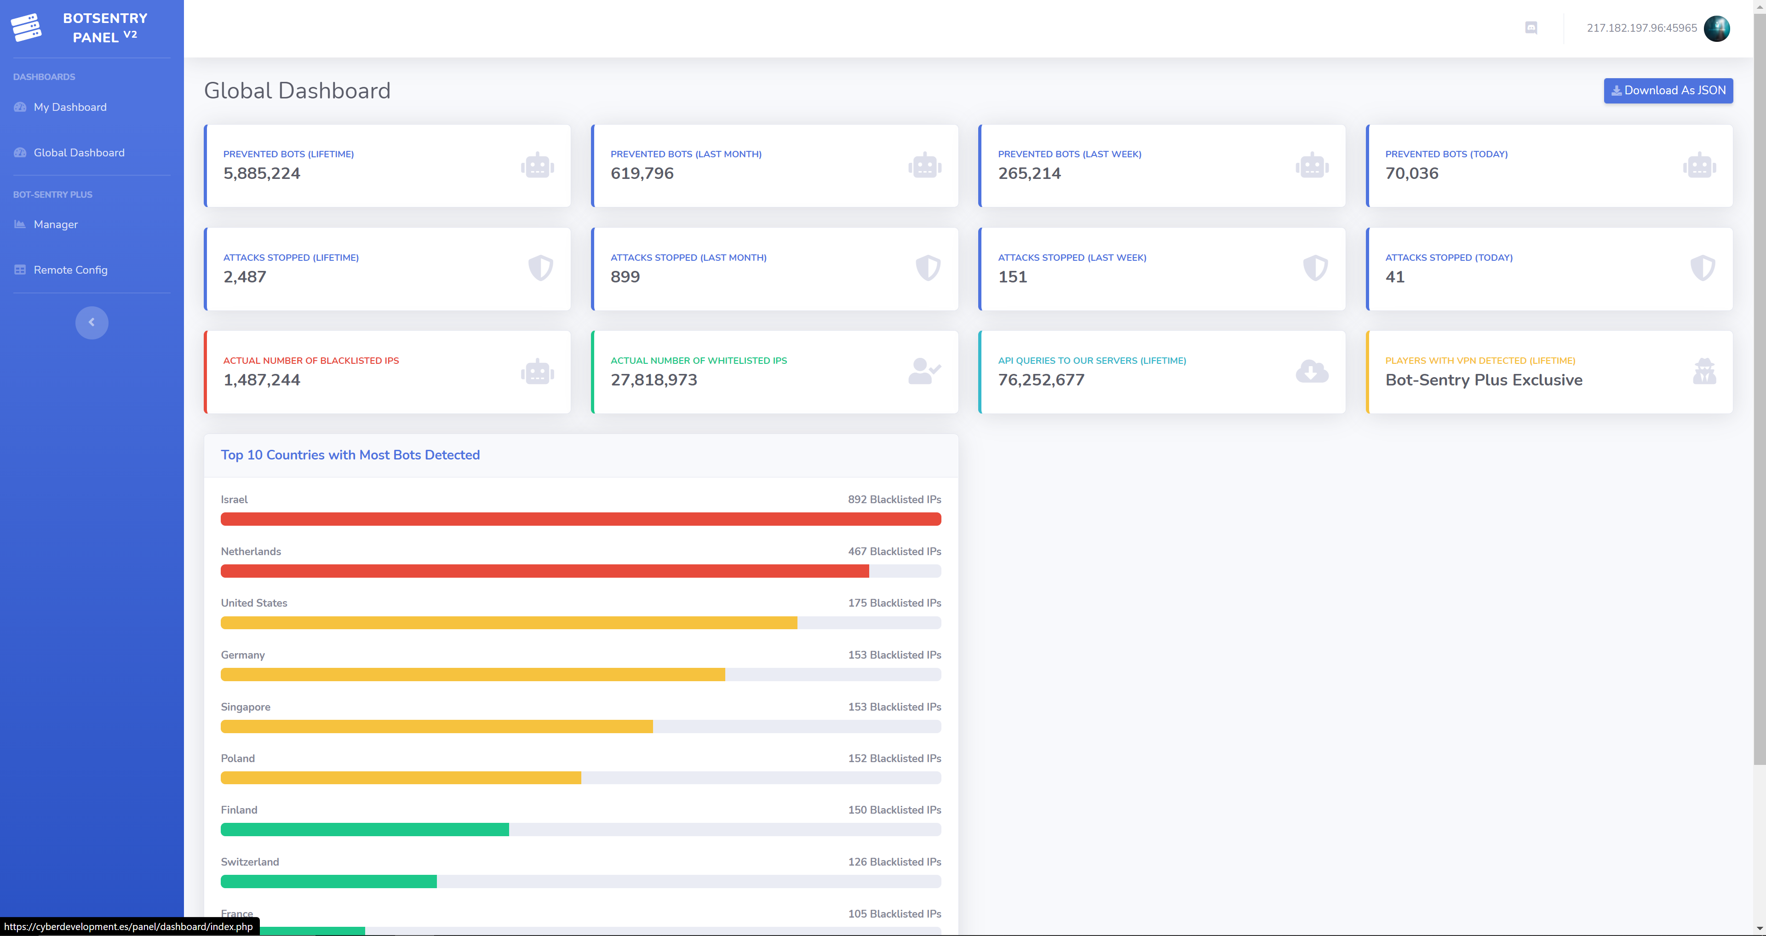Click robot icon on Blacklisted IPs card
Viewport: 1766px width, 936px height.
coord(538,372)
